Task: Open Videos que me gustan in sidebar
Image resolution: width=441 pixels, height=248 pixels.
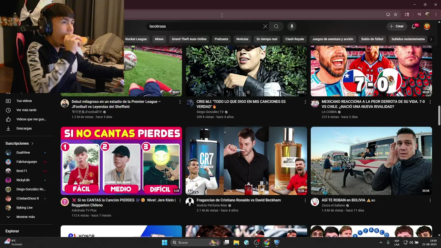Action: [26, 119]
